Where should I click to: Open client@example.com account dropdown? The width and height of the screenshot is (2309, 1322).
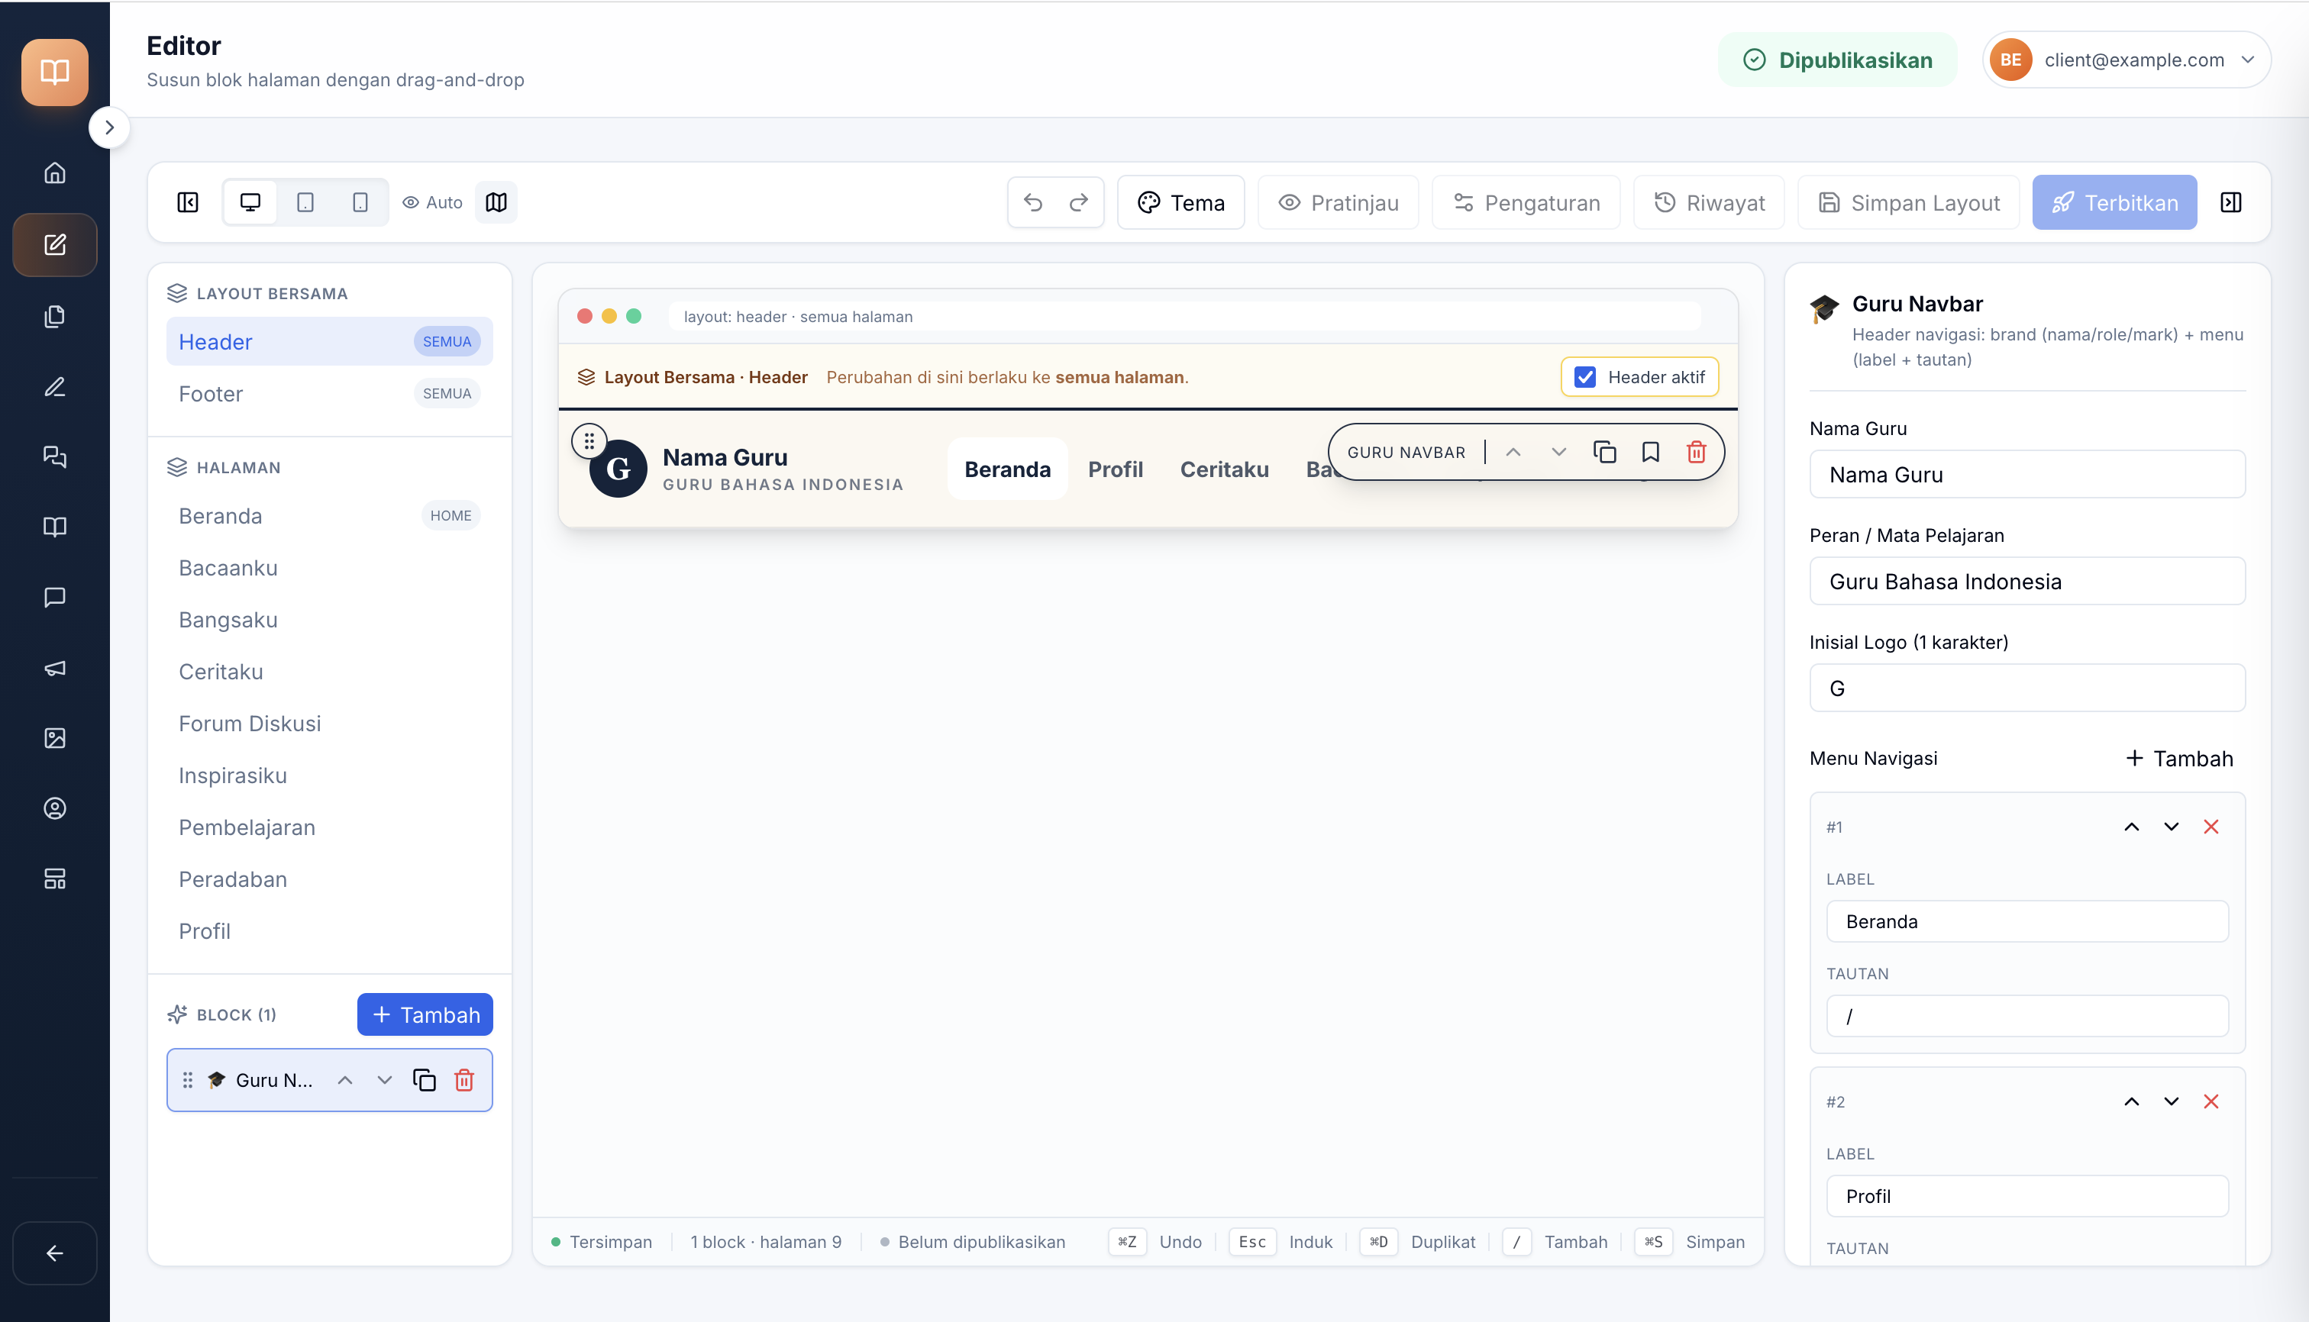point(2127,60)
